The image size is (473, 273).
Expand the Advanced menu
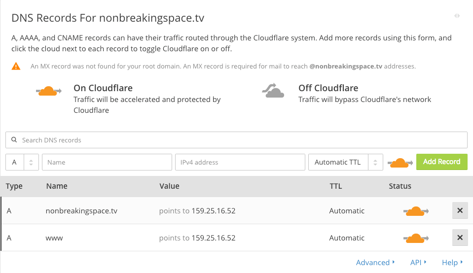(x=375, y=263)
